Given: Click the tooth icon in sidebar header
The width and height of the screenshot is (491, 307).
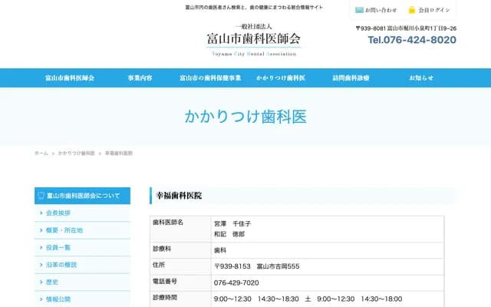Looking at the screenshot, I should 41,196.
